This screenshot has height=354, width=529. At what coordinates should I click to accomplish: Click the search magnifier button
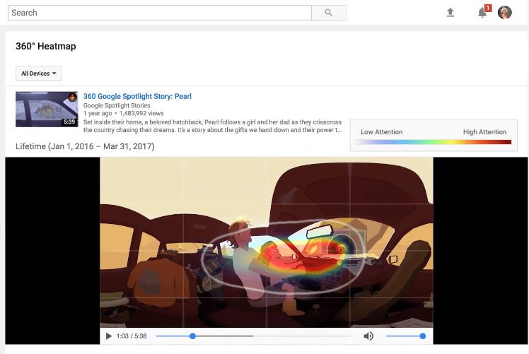(329, 13)
